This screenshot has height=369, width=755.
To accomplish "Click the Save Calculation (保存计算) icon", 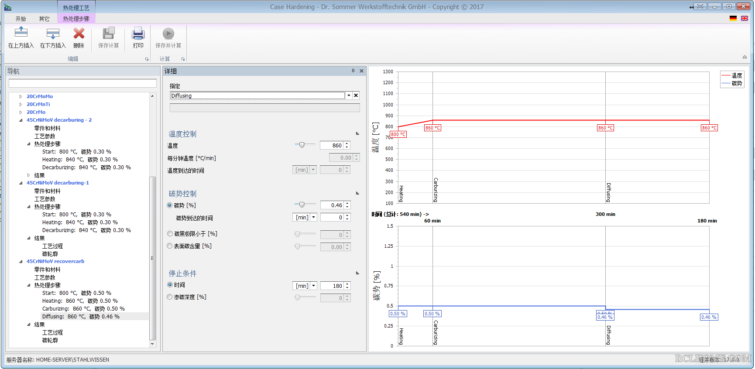I will 108,33.
